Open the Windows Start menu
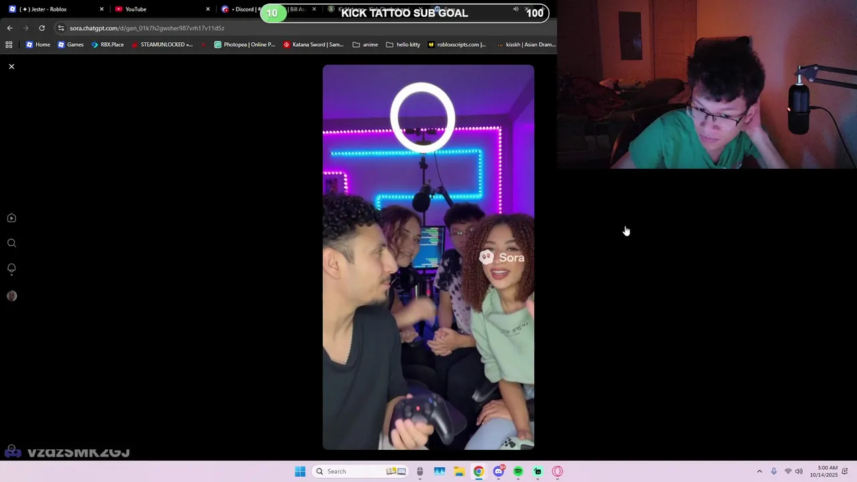 300,471
